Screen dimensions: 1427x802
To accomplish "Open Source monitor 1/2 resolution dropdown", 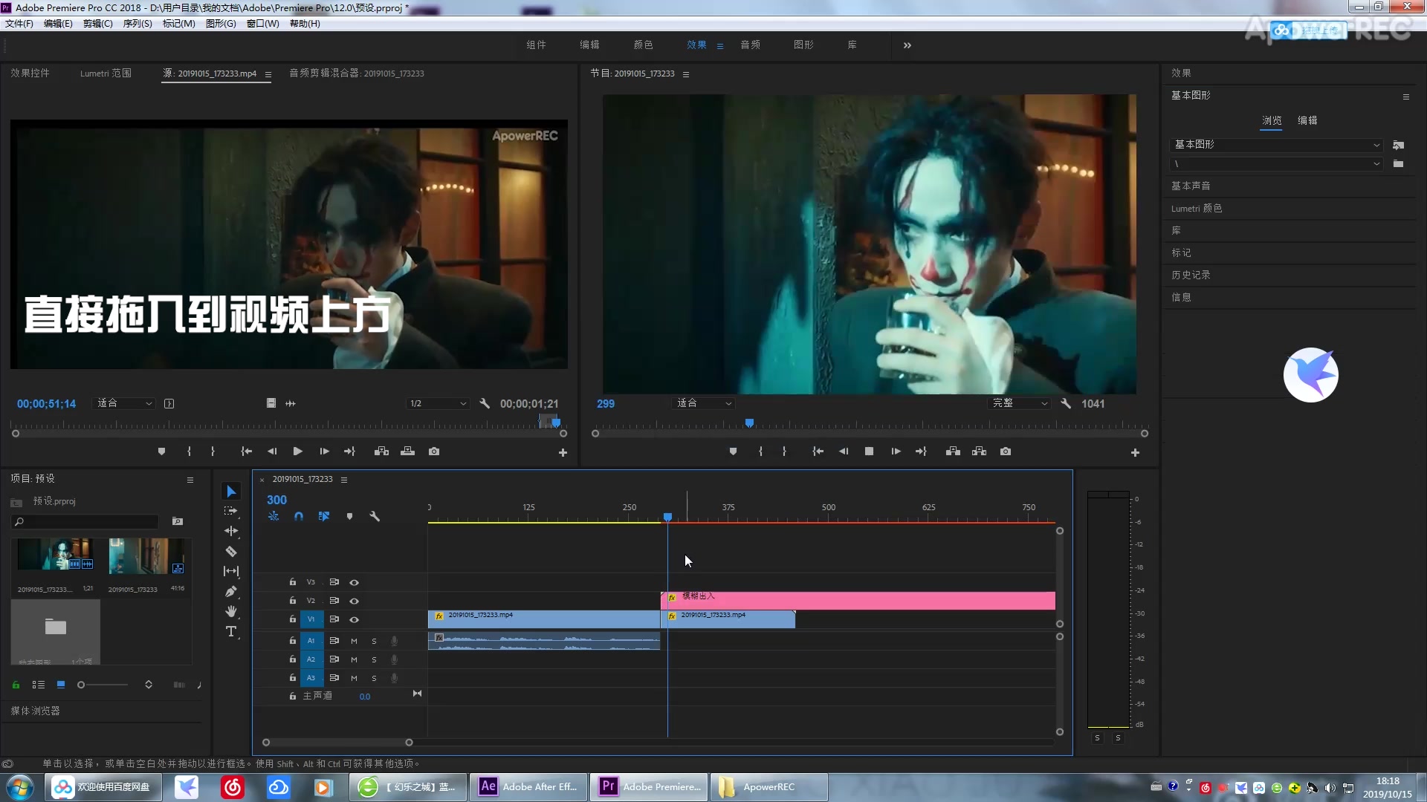I will 437,403.
